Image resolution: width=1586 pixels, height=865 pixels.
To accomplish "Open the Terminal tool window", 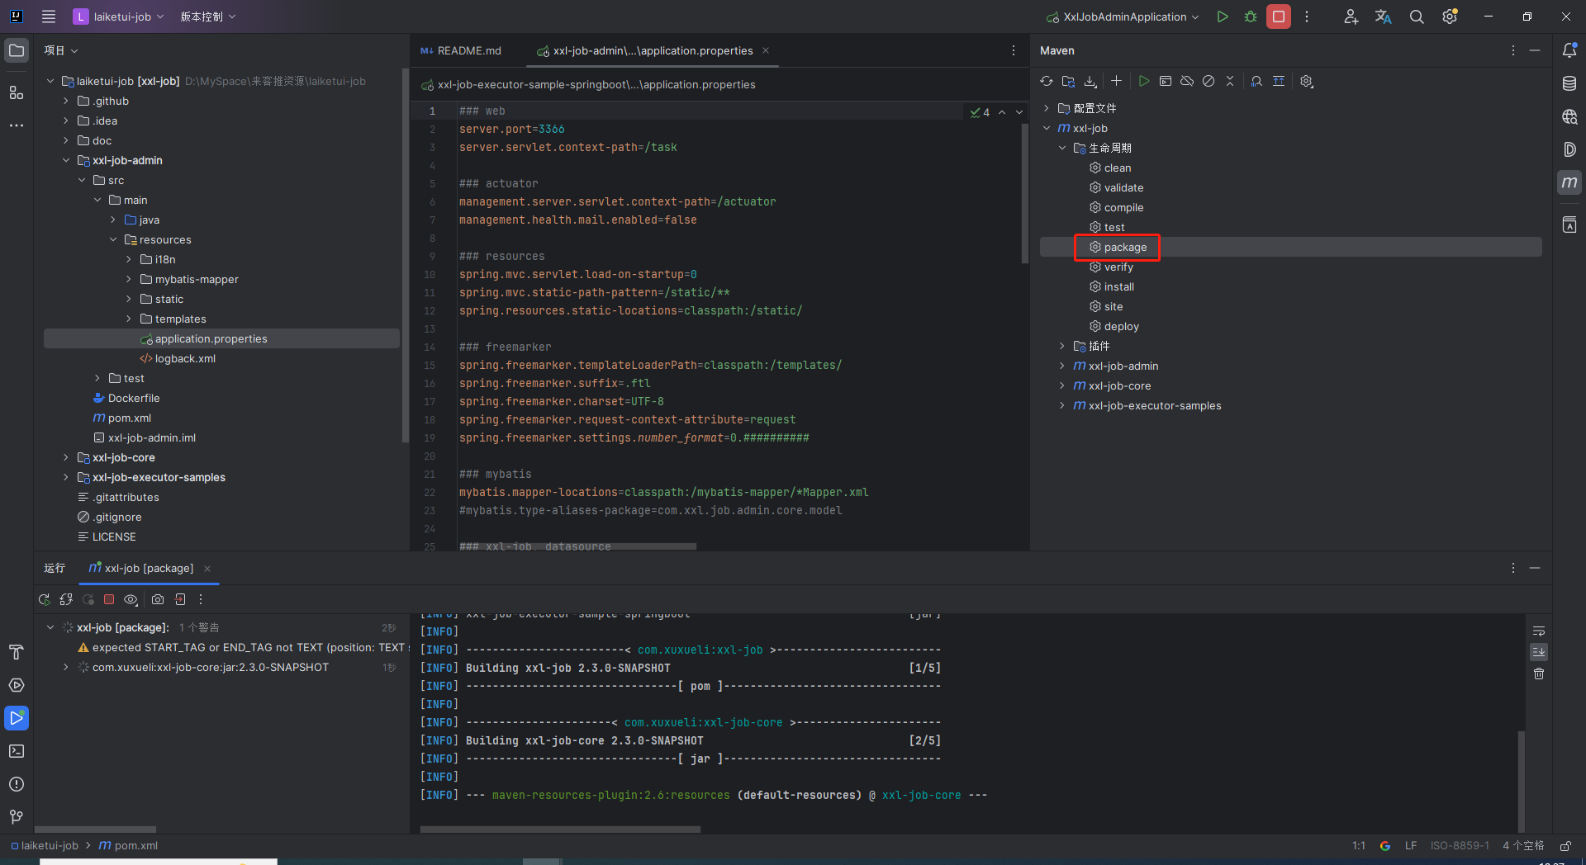I will [17, 751].
